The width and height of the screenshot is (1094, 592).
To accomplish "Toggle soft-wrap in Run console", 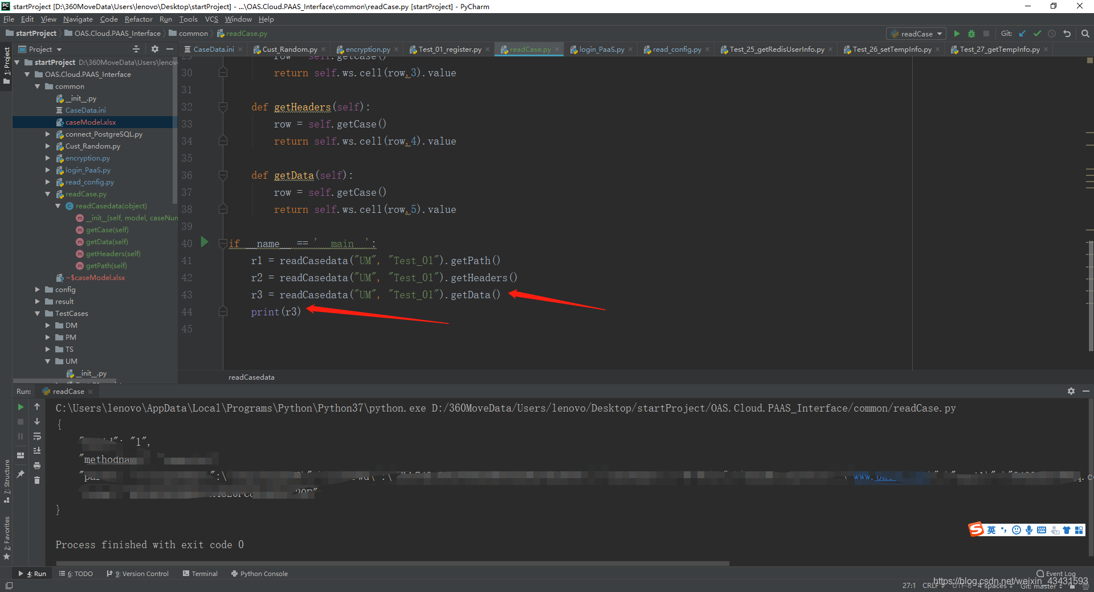I will tap(37, 437).
